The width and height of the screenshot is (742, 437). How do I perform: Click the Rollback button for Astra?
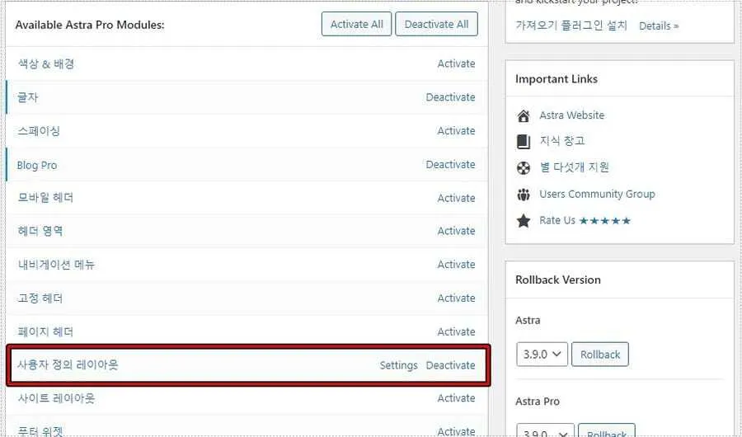(x=600, y=355)
